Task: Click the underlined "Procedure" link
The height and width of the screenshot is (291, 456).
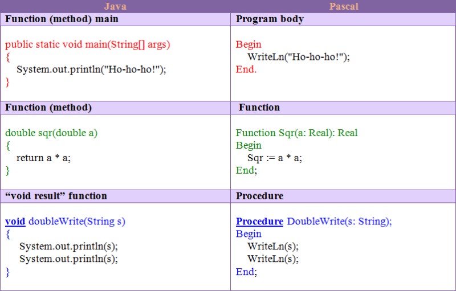Action: pos(259,221)
